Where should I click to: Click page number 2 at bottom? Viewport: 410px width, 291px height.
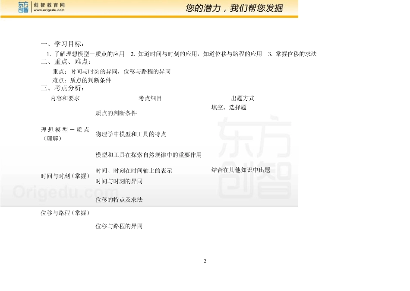coord(205,261)
